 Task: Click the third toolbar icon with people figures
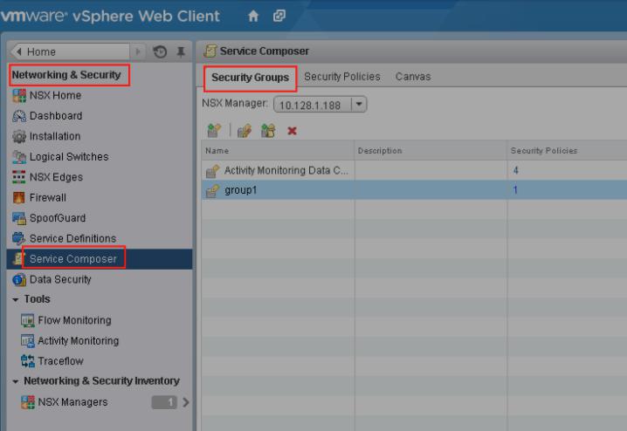point(268,131)
